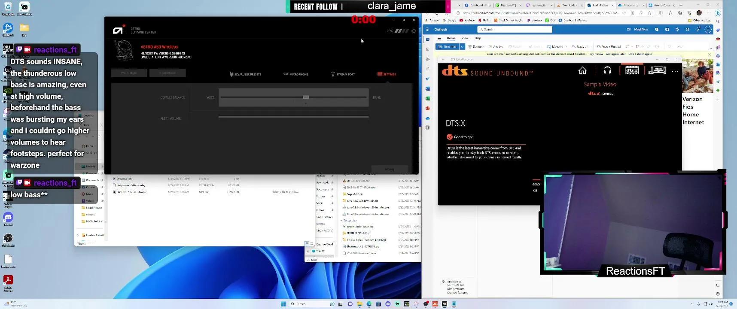Open Word icon in Outlook left rail

(427, 88)
